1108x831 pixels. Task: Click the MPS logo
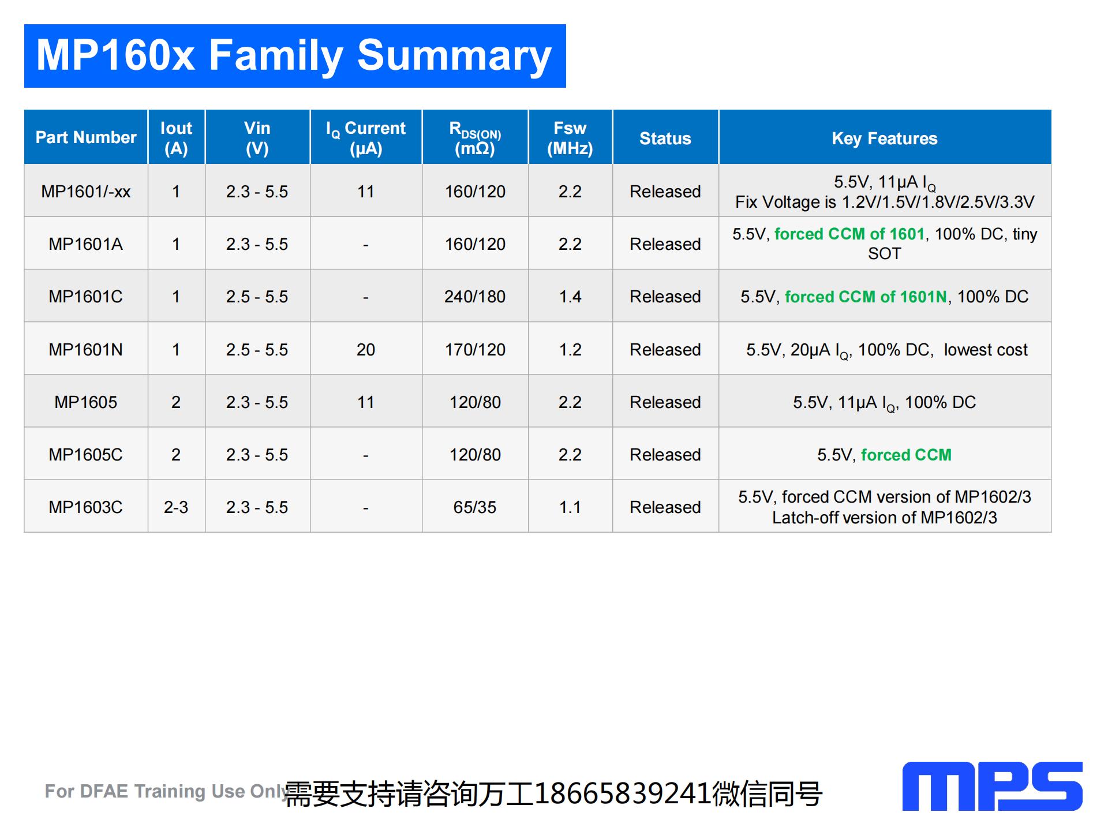[992, 786]
